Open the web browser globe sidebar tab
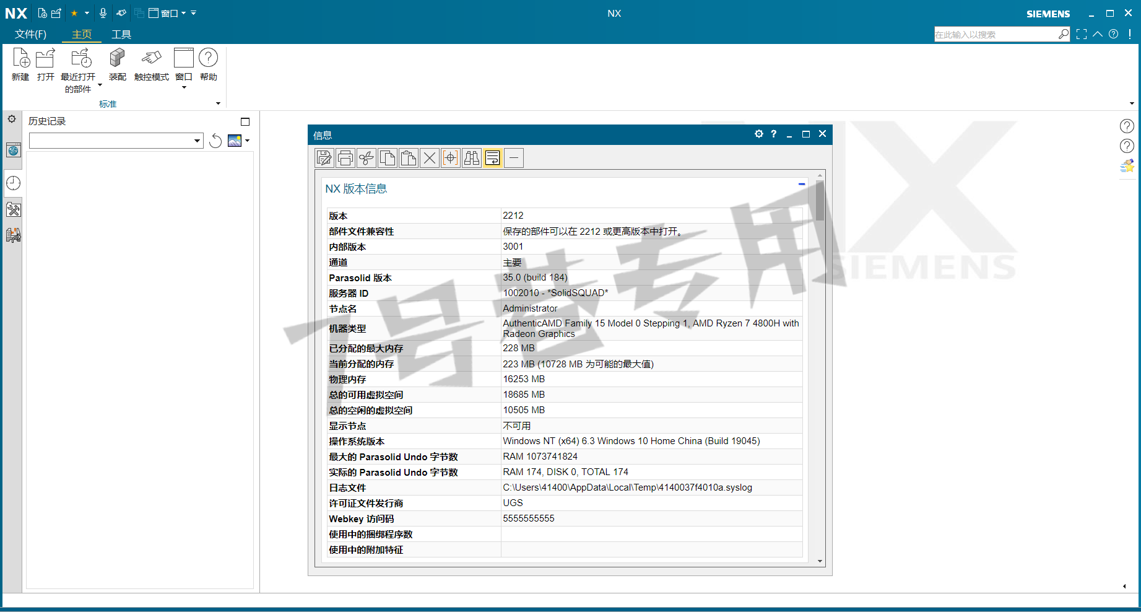This screenshot has width=1141, height=612. coord(14,150)
